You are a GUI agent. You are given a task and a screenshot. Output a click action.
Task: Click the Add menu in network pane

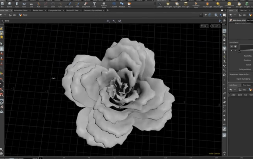233,95
